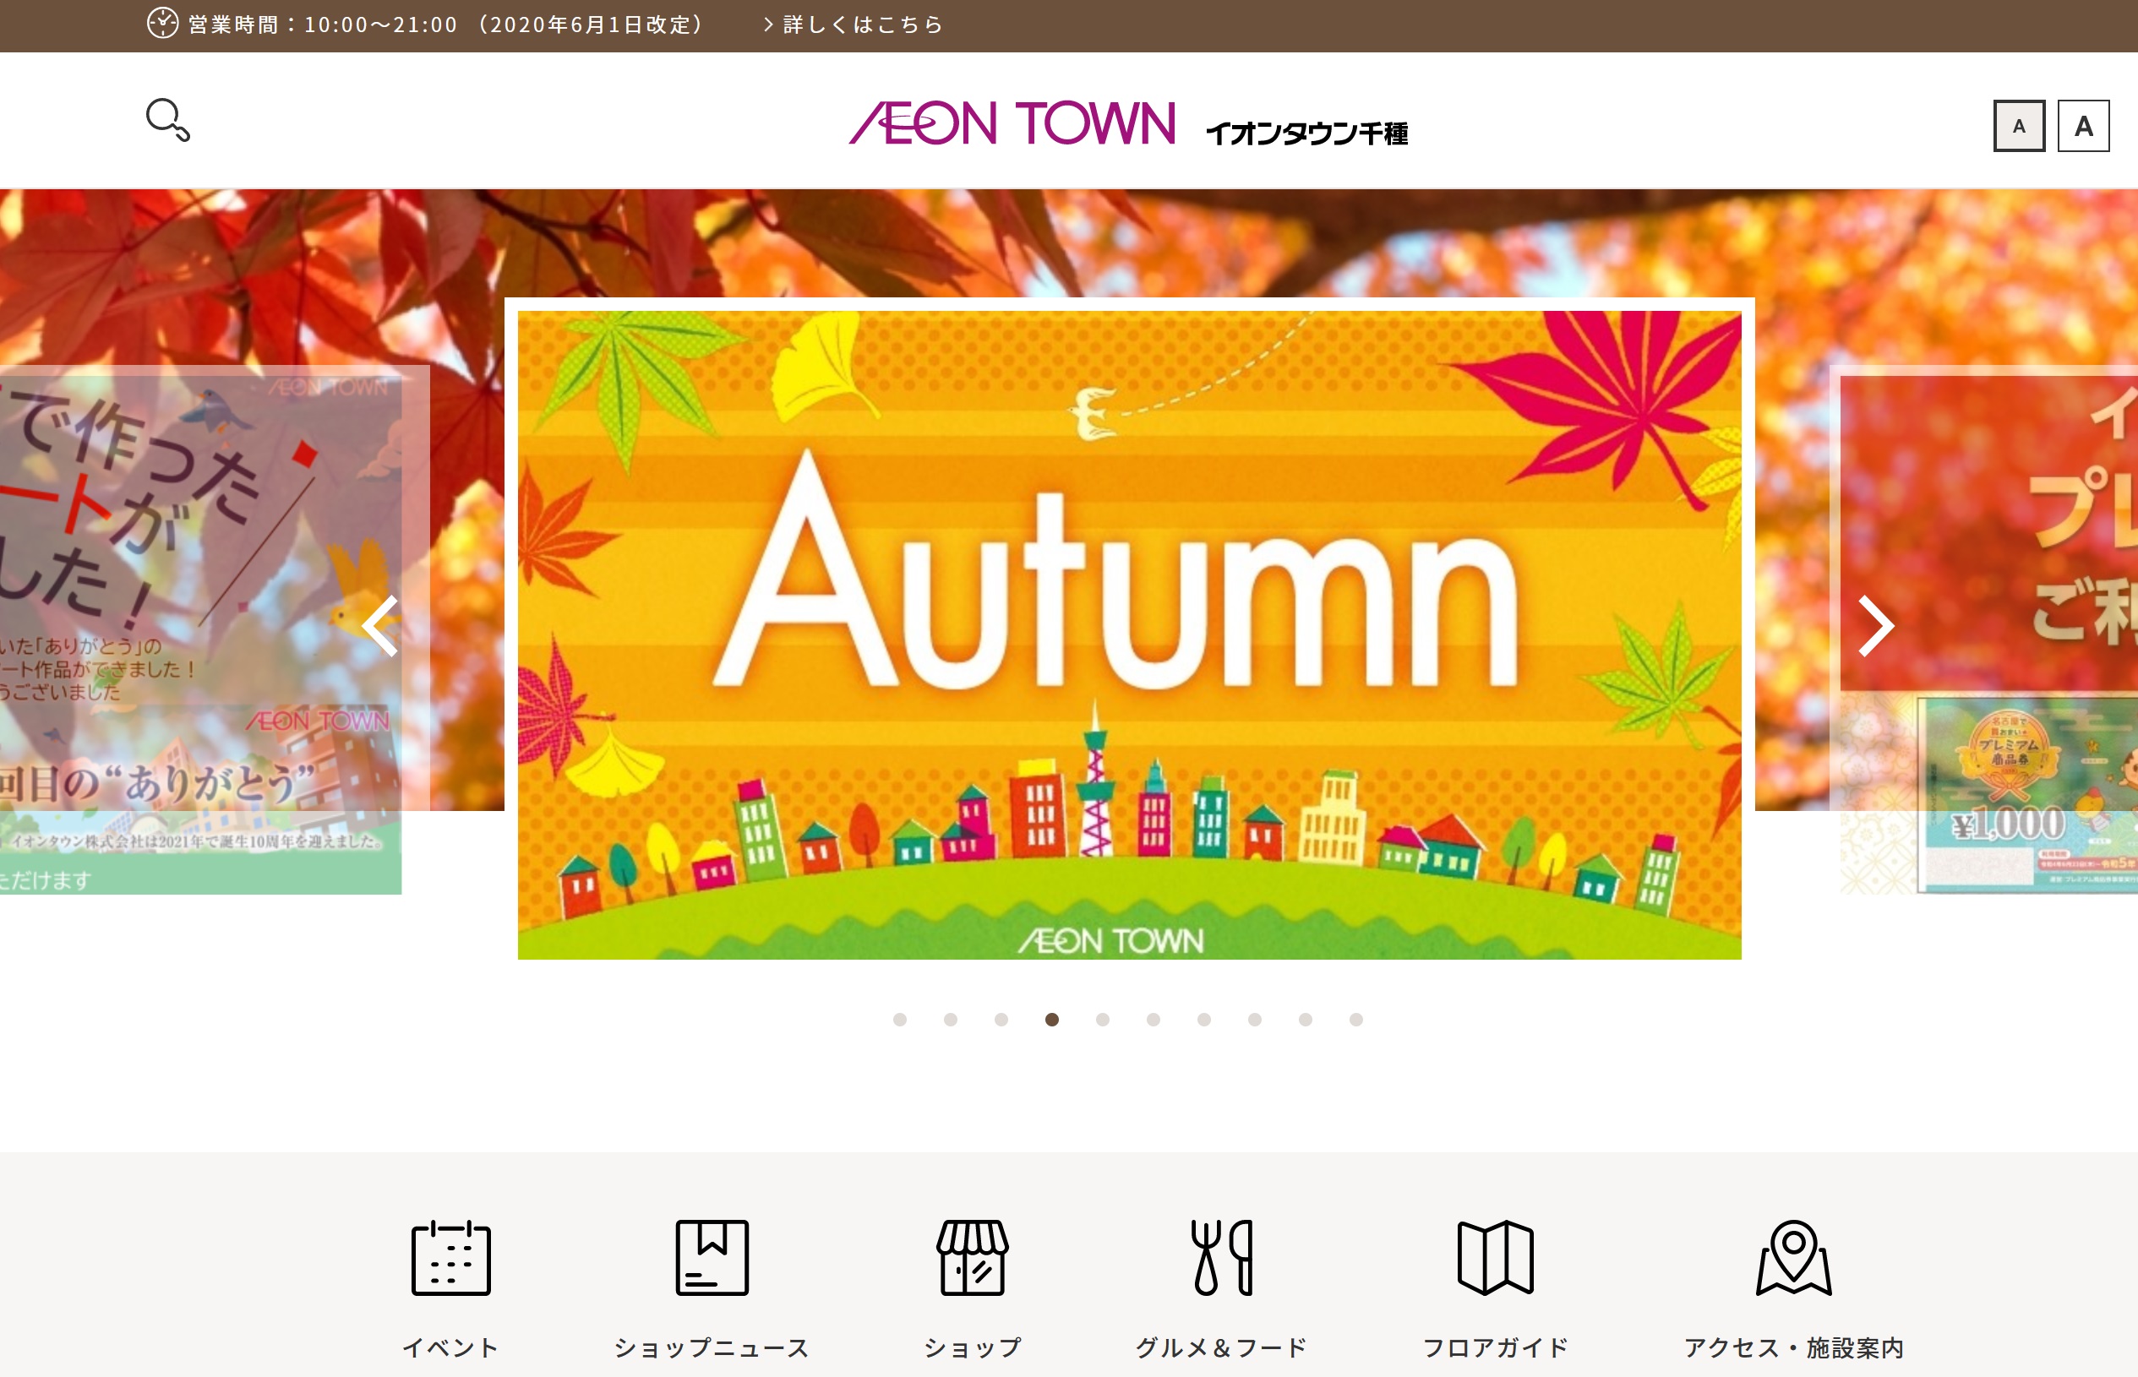Open the location pin アクセス・施設案内 icon
Screen dimensions: 2138x1377
point(1794,1257)
